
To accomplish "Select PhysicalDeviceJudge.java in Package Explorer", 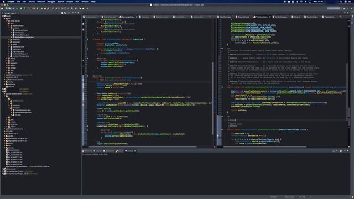I will point(24,37).
